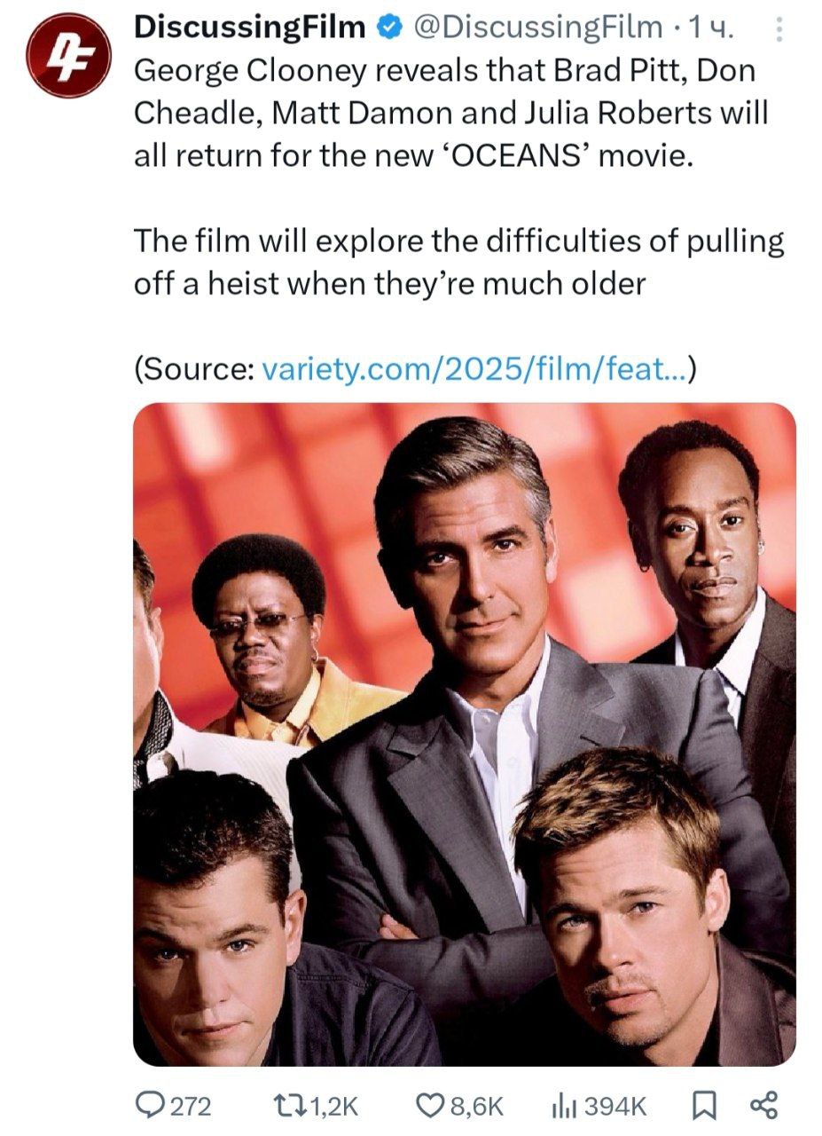Click the 394K views count
This screenshot has width=822, height=1136.
tap(615, 1106)
